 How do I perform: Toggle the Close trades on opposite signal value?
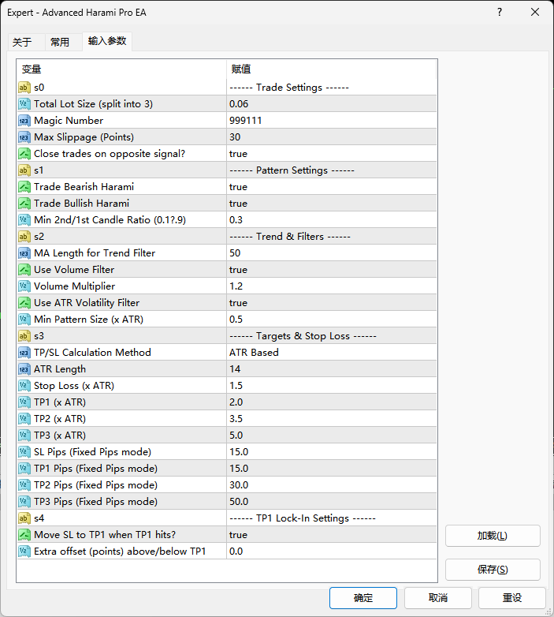(x=332, y=154)
